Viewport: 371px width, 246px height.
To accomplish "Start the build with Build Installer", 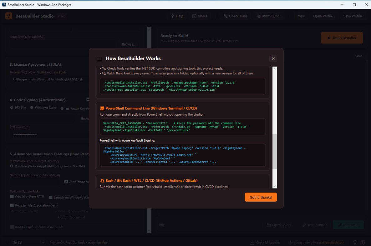I will (x=342, y=38).
